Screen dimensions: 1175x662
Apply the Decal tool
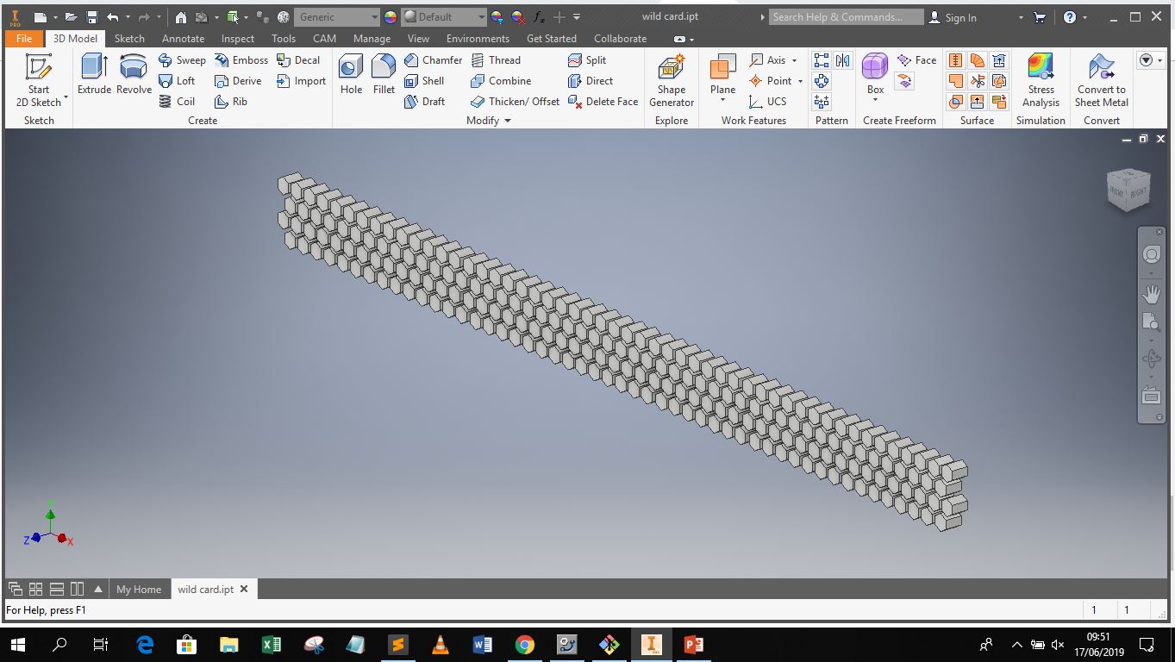pyautogui.click(x=298, y=60)
